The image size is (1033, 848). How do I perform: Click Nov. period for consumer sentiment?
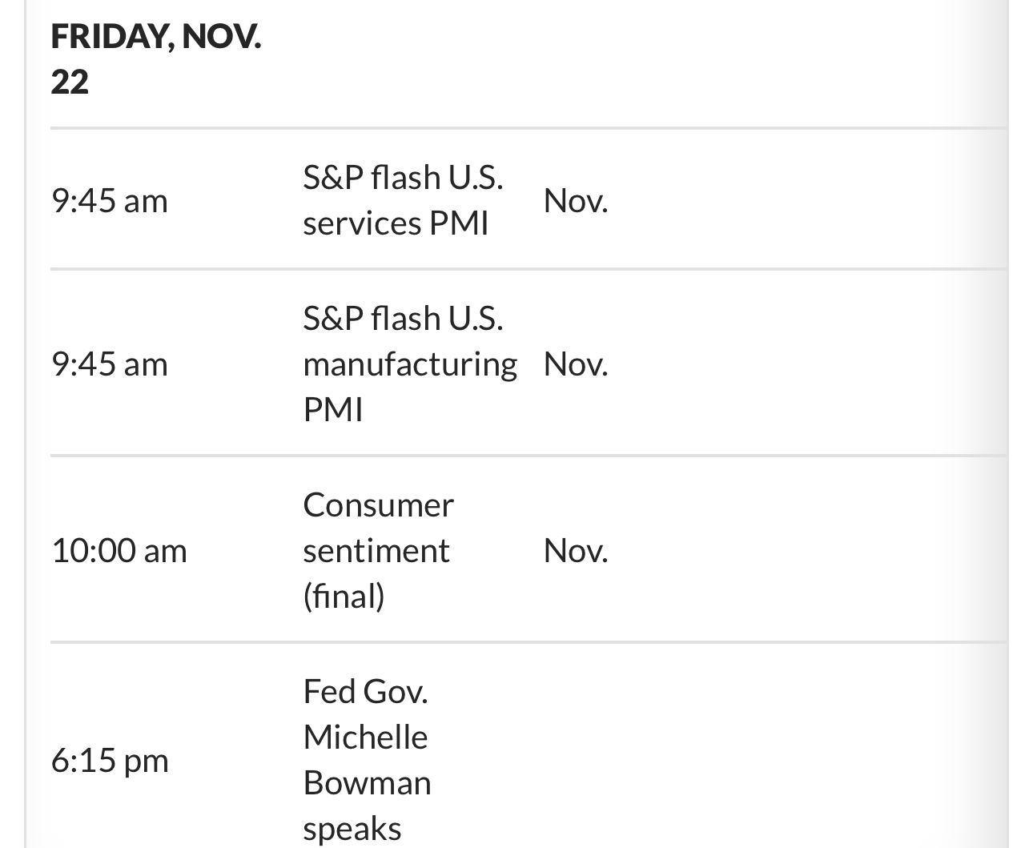pyautogui.click(x=576, y=550)
